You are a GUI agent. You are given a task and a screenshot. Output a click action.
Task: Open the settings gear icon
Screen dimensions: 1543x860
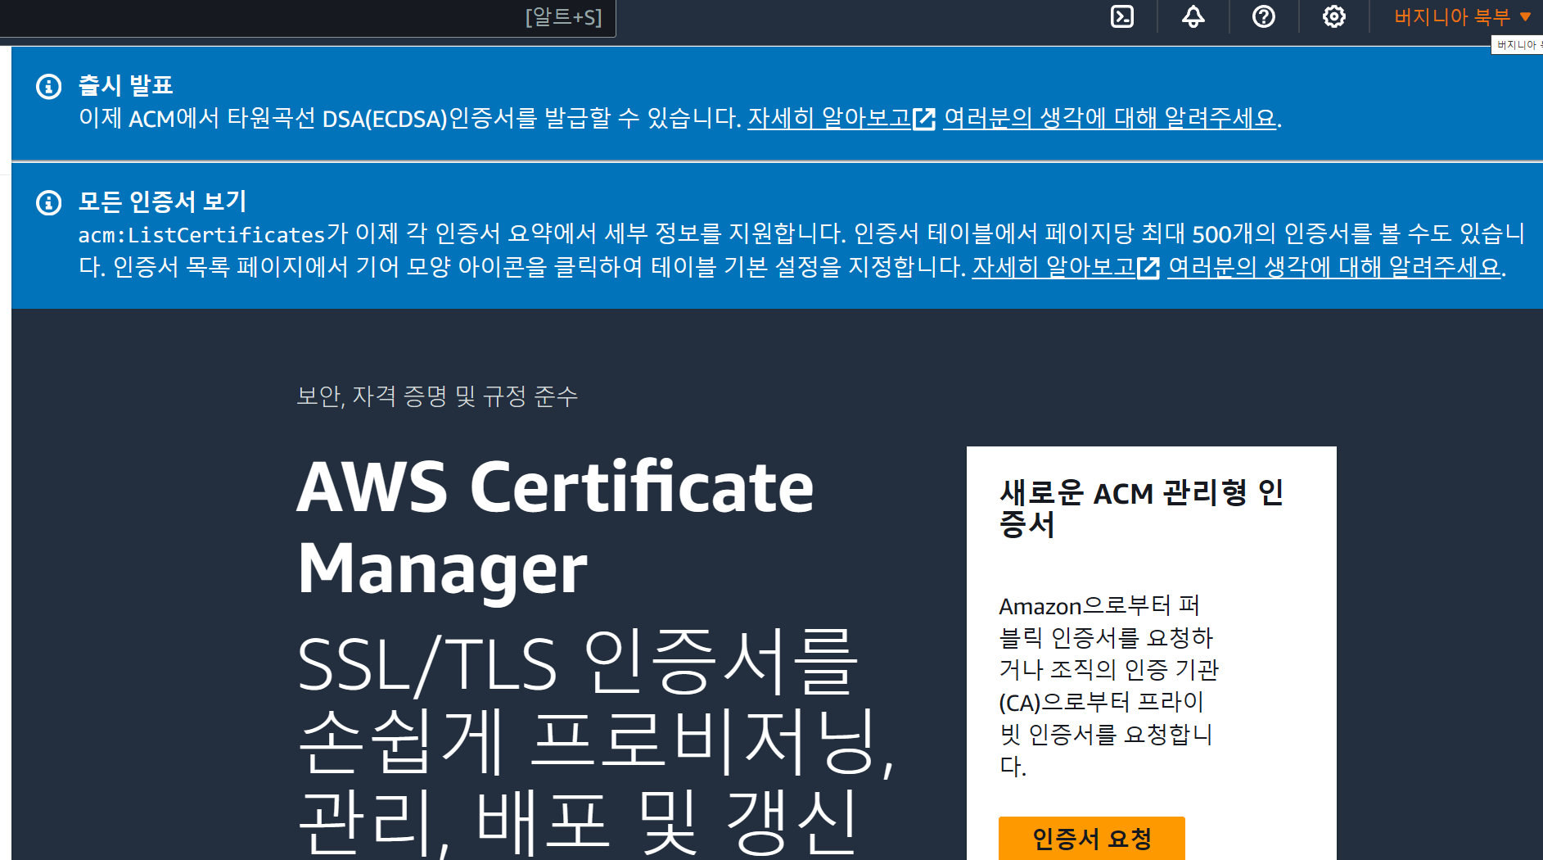tap(1333, 16)
